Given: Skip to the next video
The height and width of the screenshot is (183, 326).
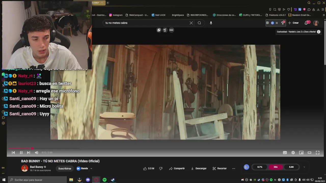Looking at the screenshot, I should pos(29,152).
